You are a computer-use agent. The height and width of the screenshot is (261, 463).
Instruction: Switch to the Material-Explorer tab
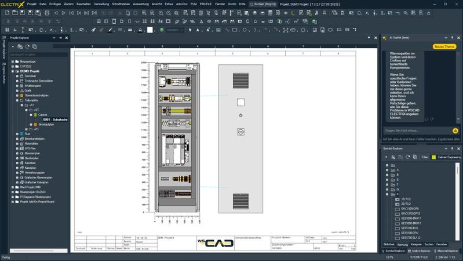446,251
